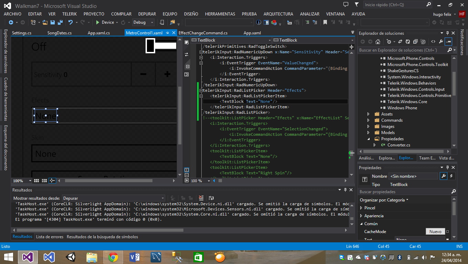The width and height of the screenshot is (468, 264).
Task: Toggle Preview Selected Items in Solution Explorer
Action: (448, 42)
